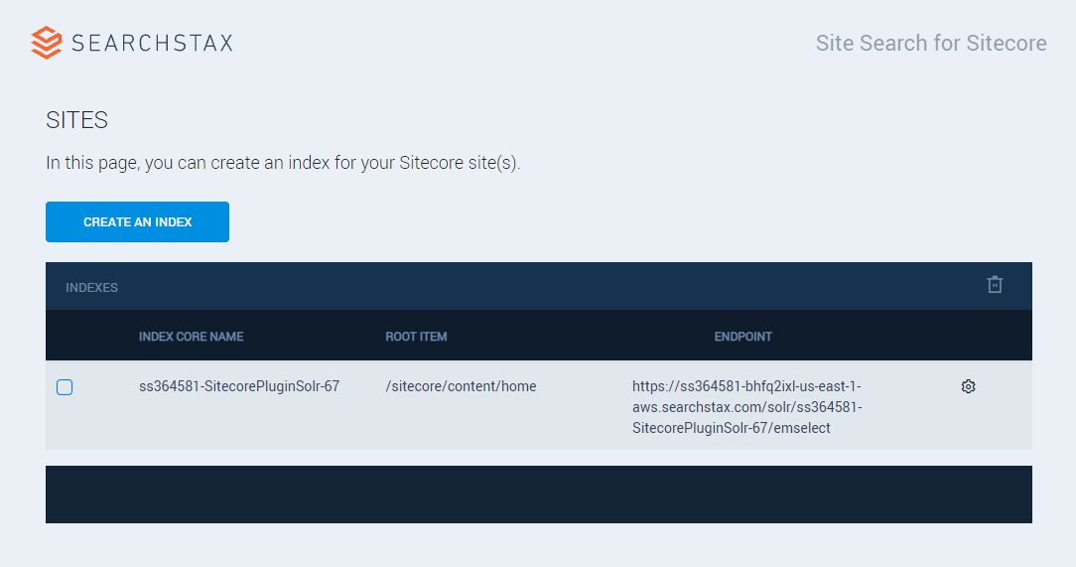Click the SearchStax logo
The width and height of the screenshot is (1076, 567).
click(132, 43)
